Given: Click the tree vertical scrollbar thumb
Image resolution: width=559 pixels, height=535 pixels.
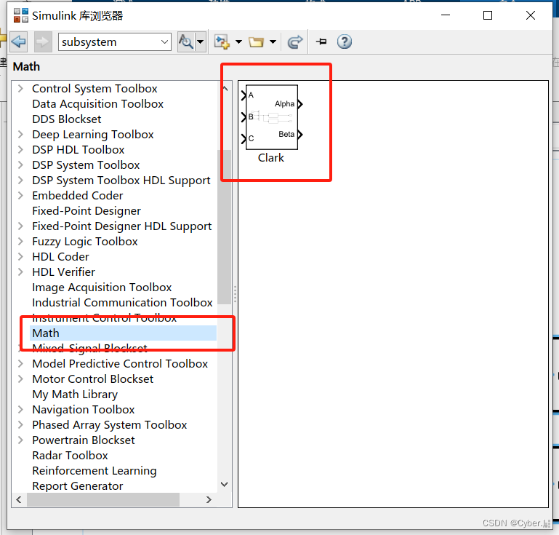Looking at the screenshot, I should coord(224,227).
